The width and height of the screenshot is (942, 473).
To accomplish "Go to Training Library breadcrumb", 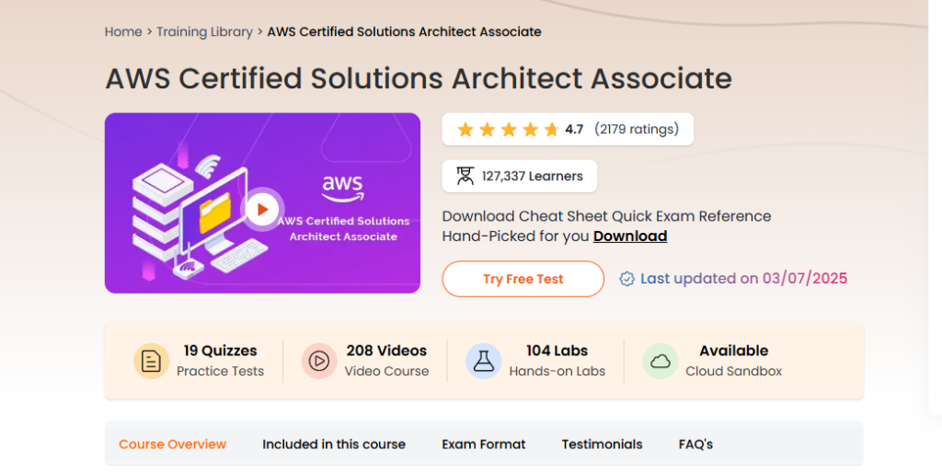I will [x=204, y=32].
